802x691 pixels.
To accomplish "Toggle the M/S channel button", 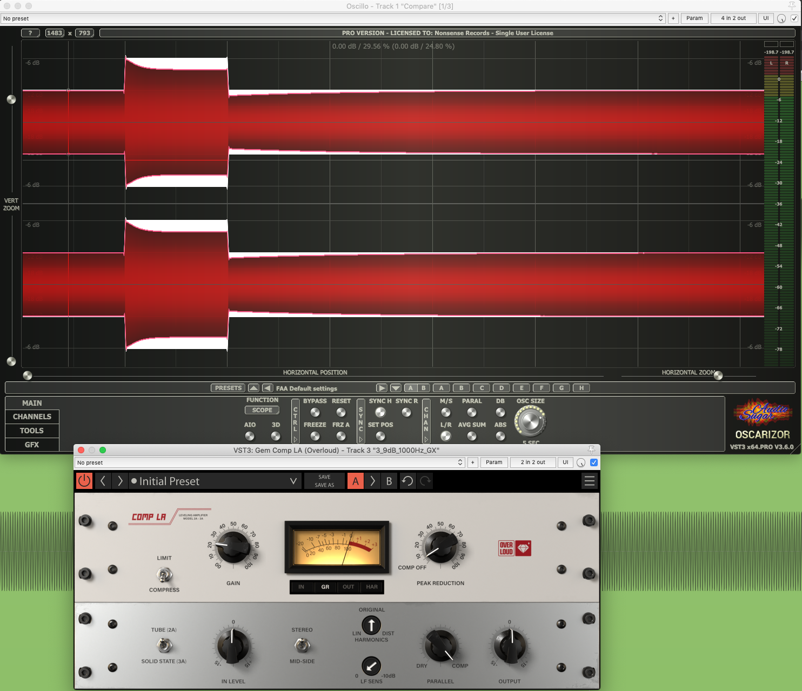I will point(446,413).
